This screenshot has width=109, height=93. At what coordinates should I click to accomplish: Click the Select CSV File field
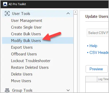98,33
